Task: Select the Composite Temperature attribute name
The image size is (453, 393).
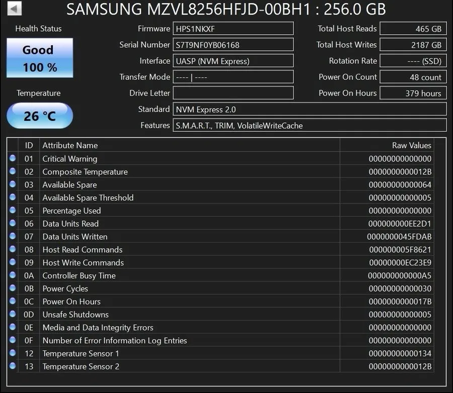Action: [85, 172]
